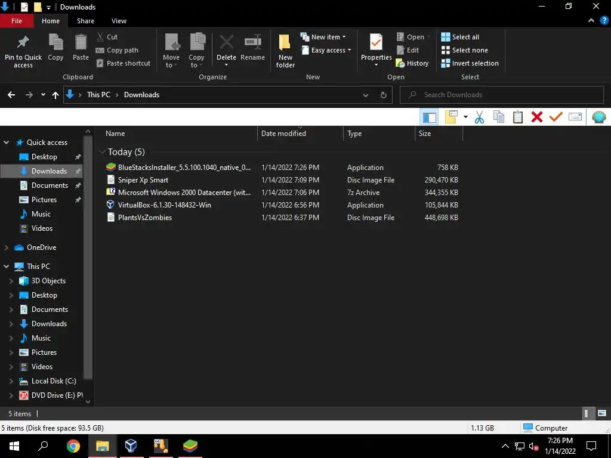Image resolution: width=611 pixels, height=458 pixels.
Task: Click the ribbon Rename icon
Action: [x=252, y=42]
